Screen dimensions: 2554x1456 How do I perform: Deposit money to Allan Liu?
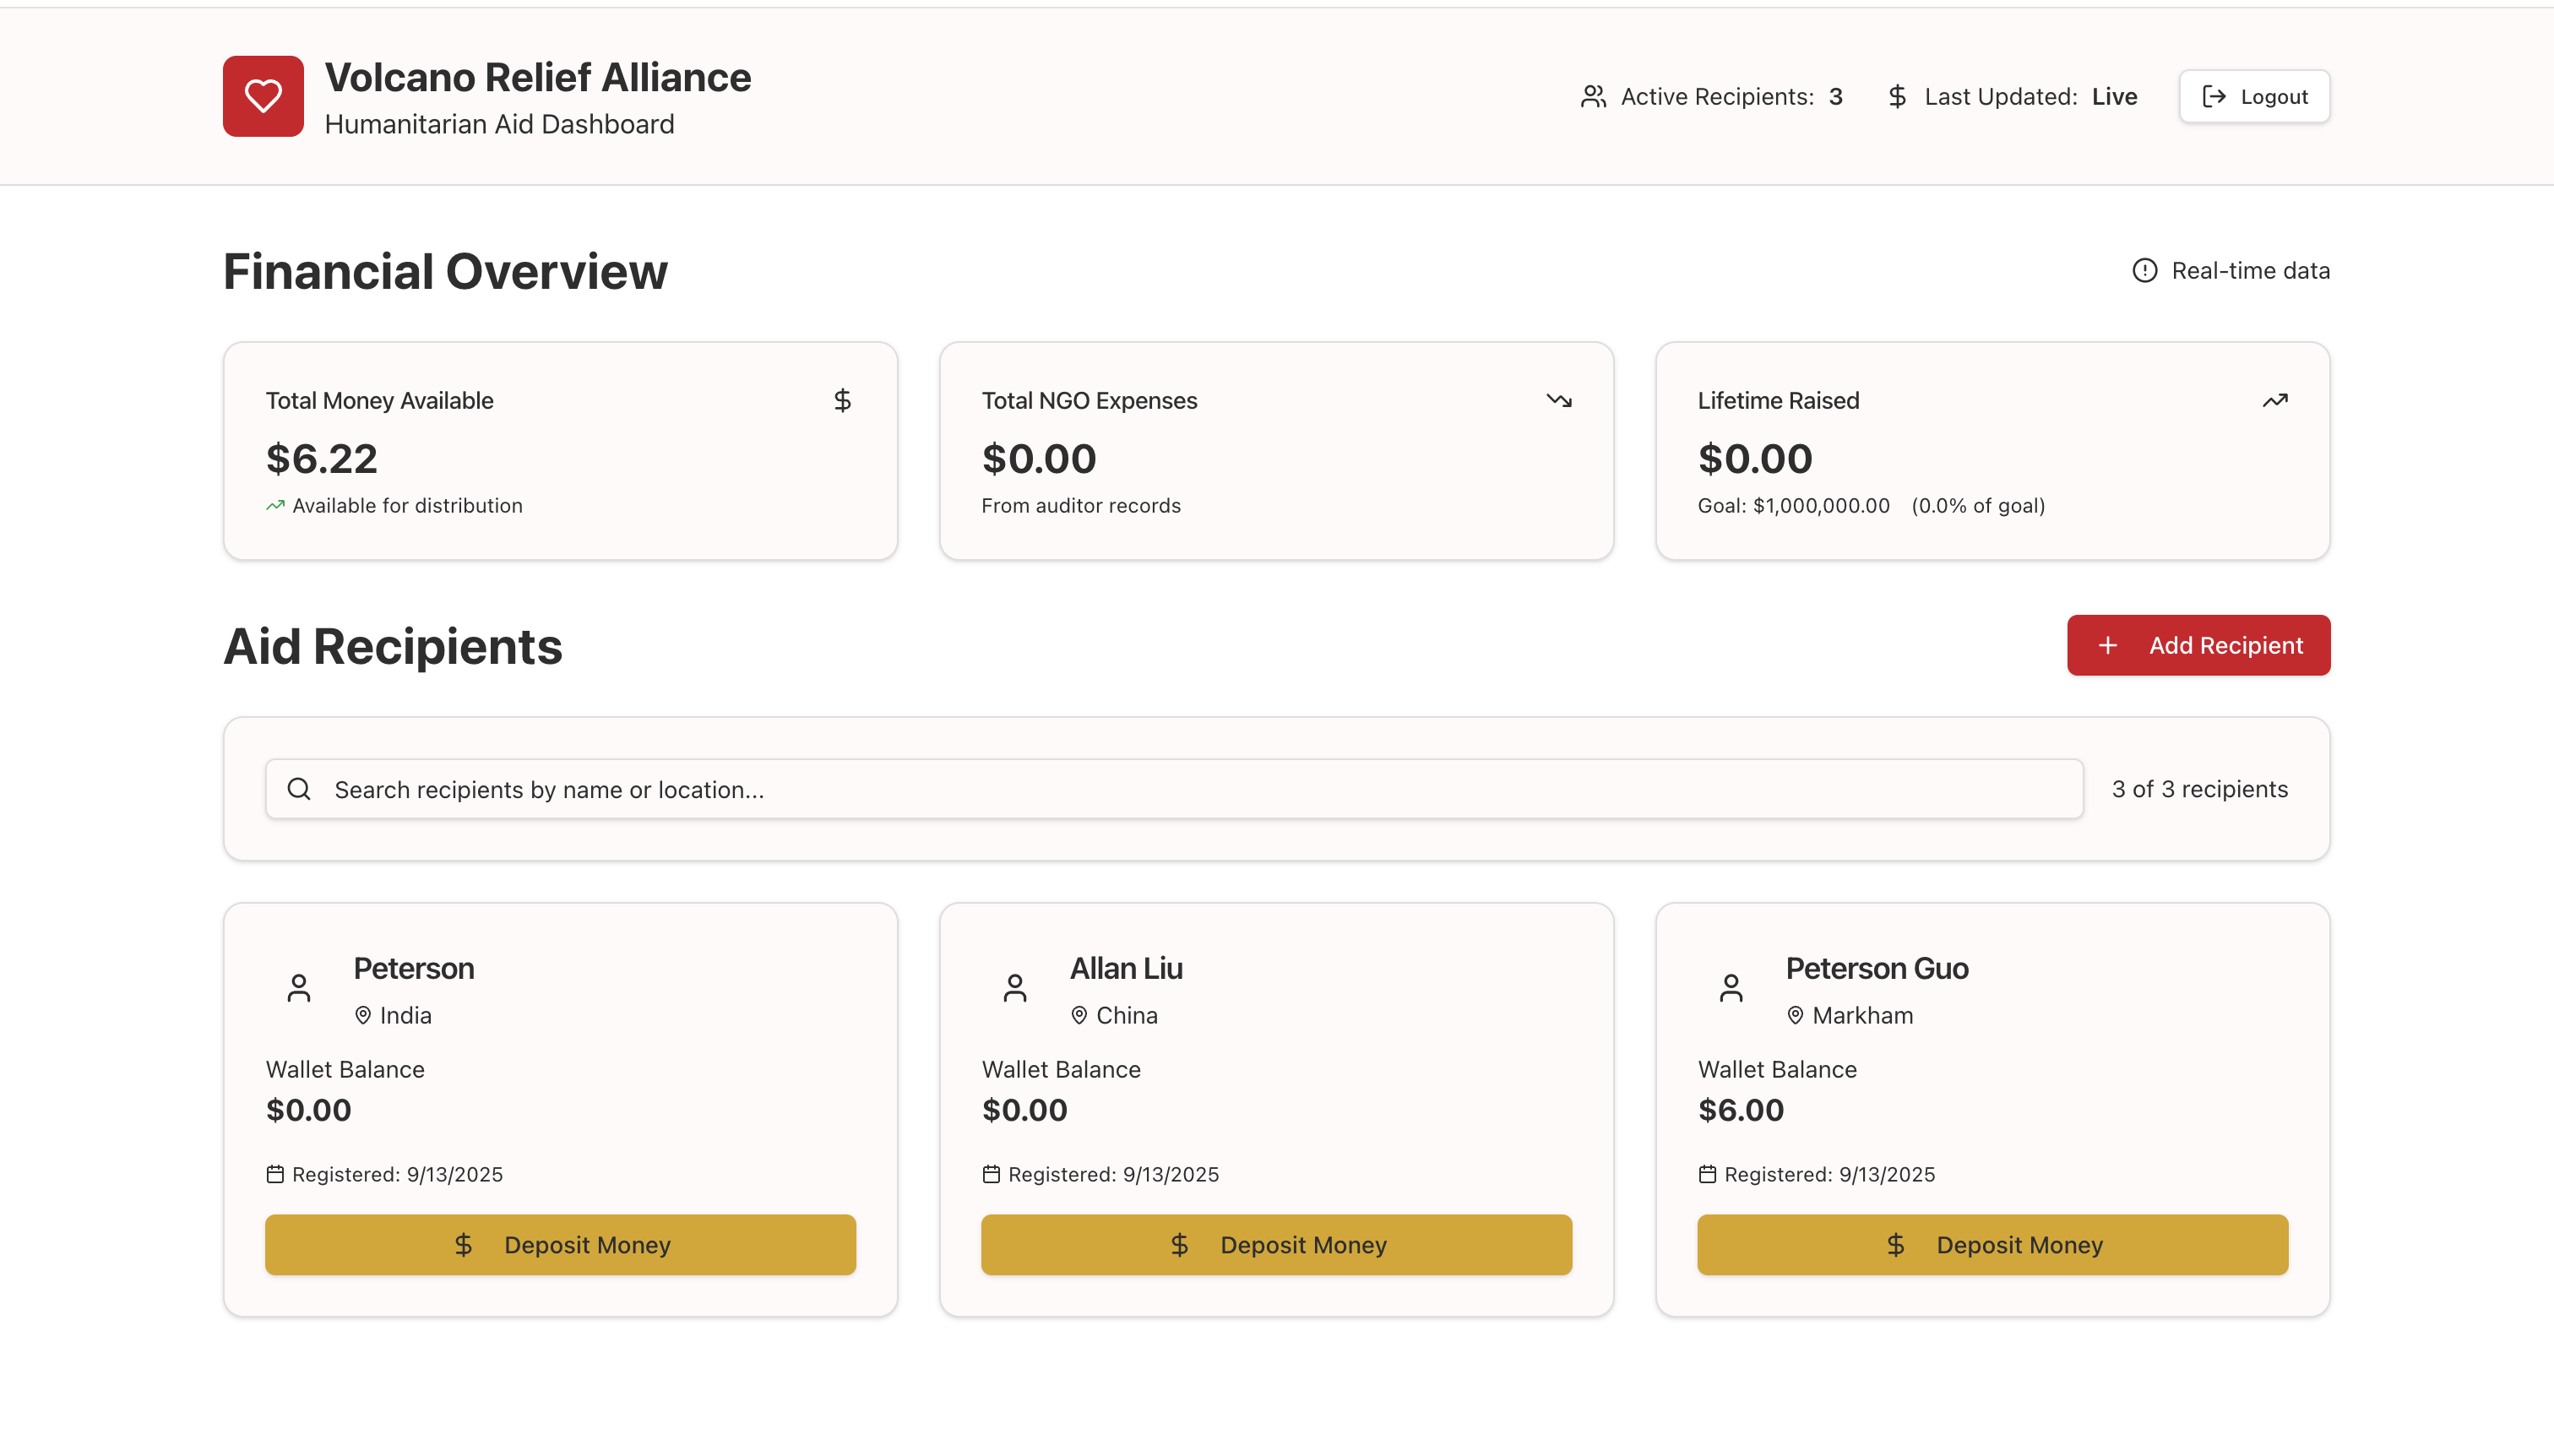pos(1276,1245)
